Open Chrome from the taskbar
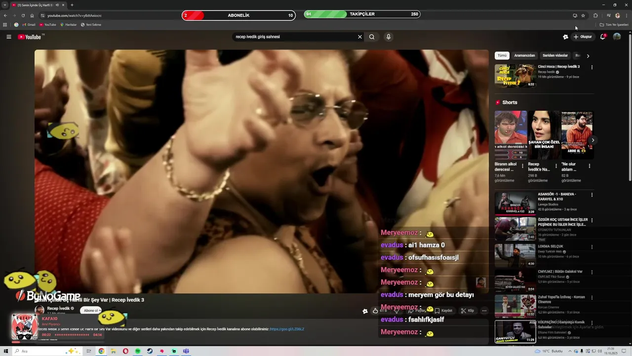Screen dimensions: 632x356 coord(101,351)
